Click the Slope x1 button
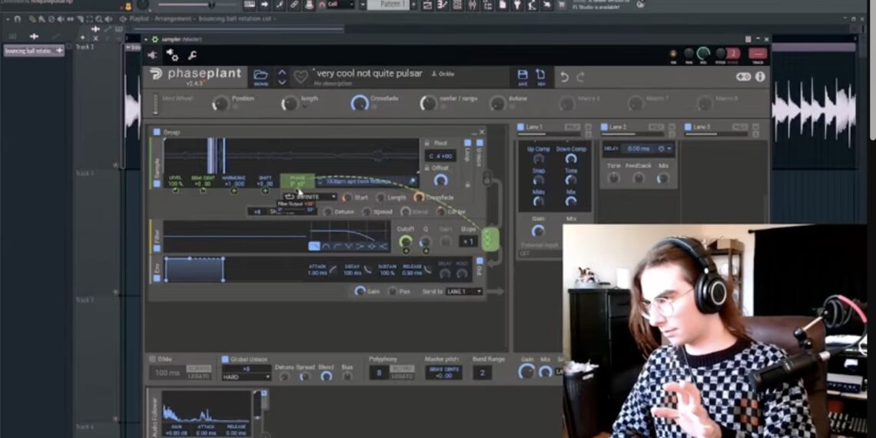Screen dimensions: 876x438 (467, 241)
